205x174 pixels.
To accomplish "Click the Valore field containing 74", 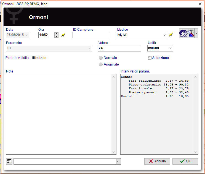I will [119, 48].
